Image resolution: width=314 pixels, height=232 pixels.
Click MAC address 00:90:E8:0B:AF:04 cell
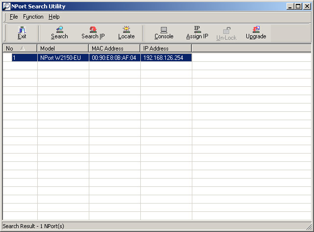tap(114, 58)
